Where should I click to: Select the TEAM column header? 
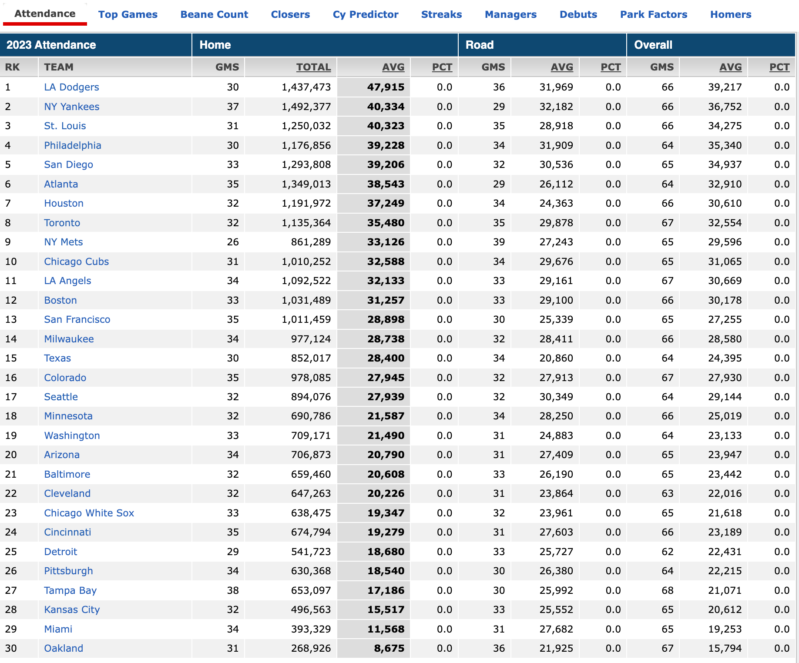[59, 67]
